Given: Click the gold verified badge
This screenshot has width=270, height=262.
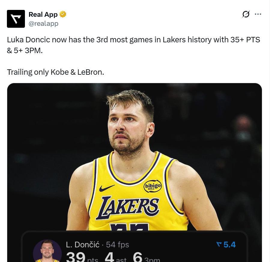Looking at the screenshot, I should 63,14.
